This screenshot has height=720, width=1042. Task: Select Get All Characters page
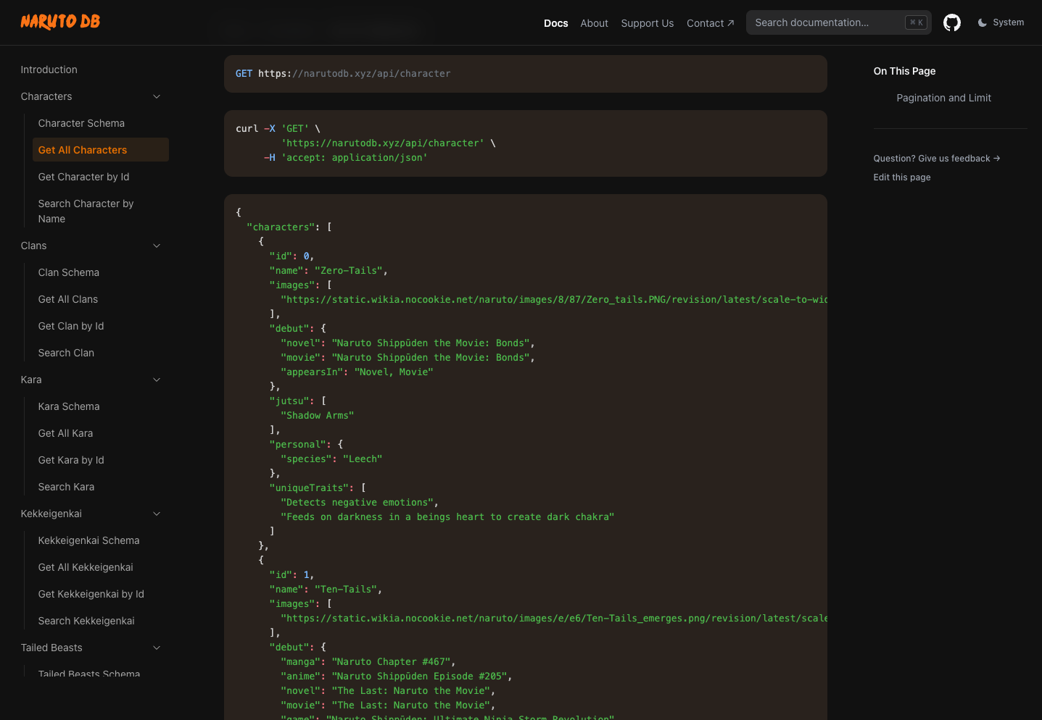[100, 150]
